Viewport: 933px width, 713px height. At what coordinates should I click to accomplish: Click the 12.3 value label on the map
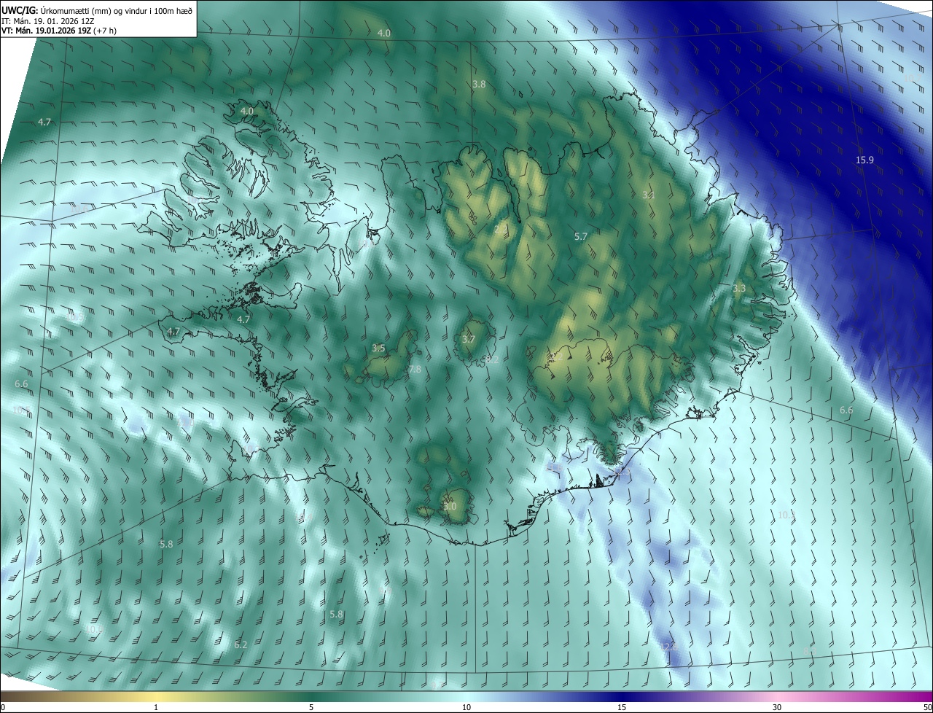tap(621, 472)
